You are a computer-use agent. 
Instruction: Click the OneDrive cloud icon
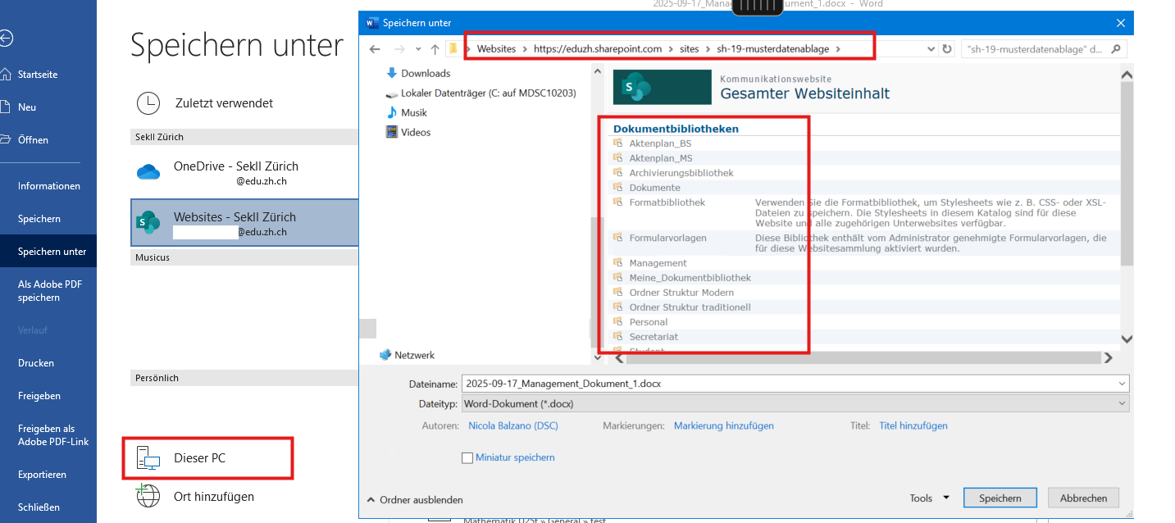coord(148,172)
